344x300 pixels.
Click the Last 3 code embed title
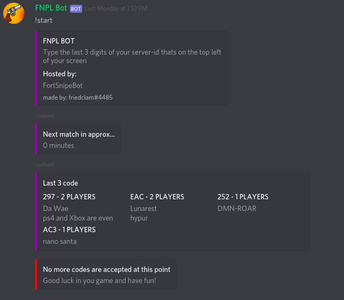click(x=60, y=183)
